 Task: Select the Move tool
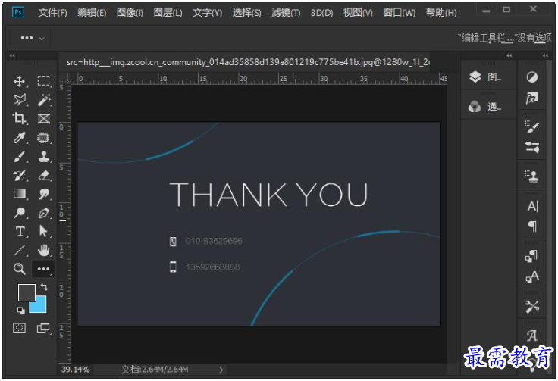20,81
